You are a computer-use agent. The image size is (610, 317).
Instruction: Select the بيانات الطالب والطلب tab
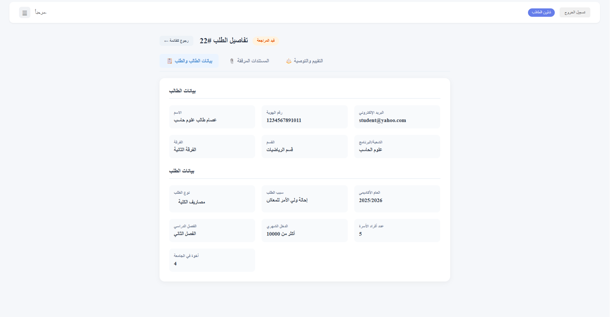189,61
